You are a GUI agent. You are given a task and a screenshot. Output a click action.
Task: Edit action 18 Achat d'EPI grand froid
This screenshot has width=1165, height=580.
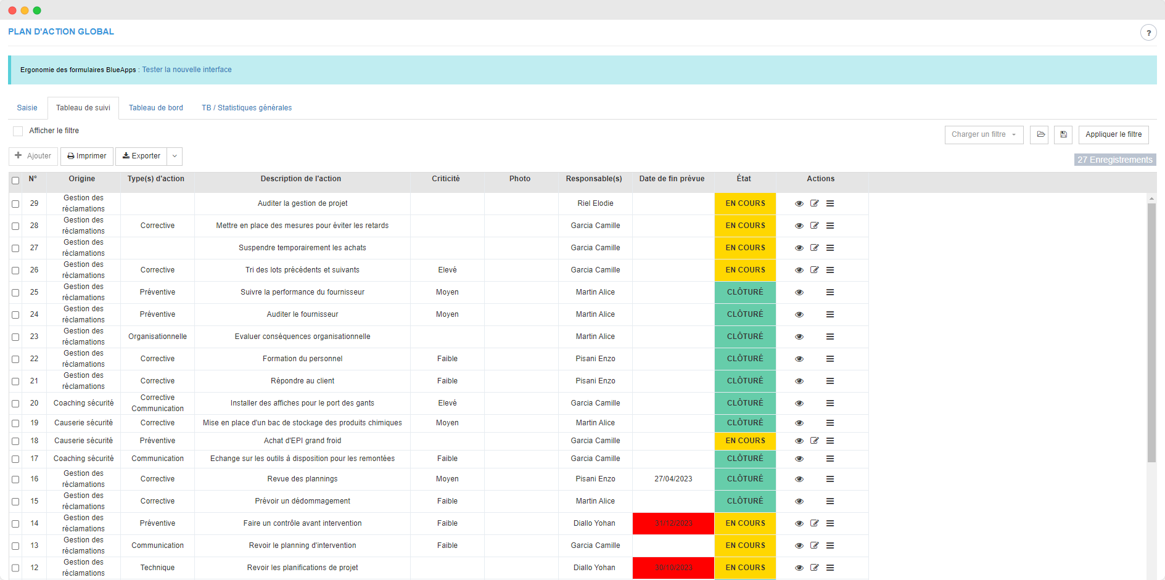coord(814,441)
